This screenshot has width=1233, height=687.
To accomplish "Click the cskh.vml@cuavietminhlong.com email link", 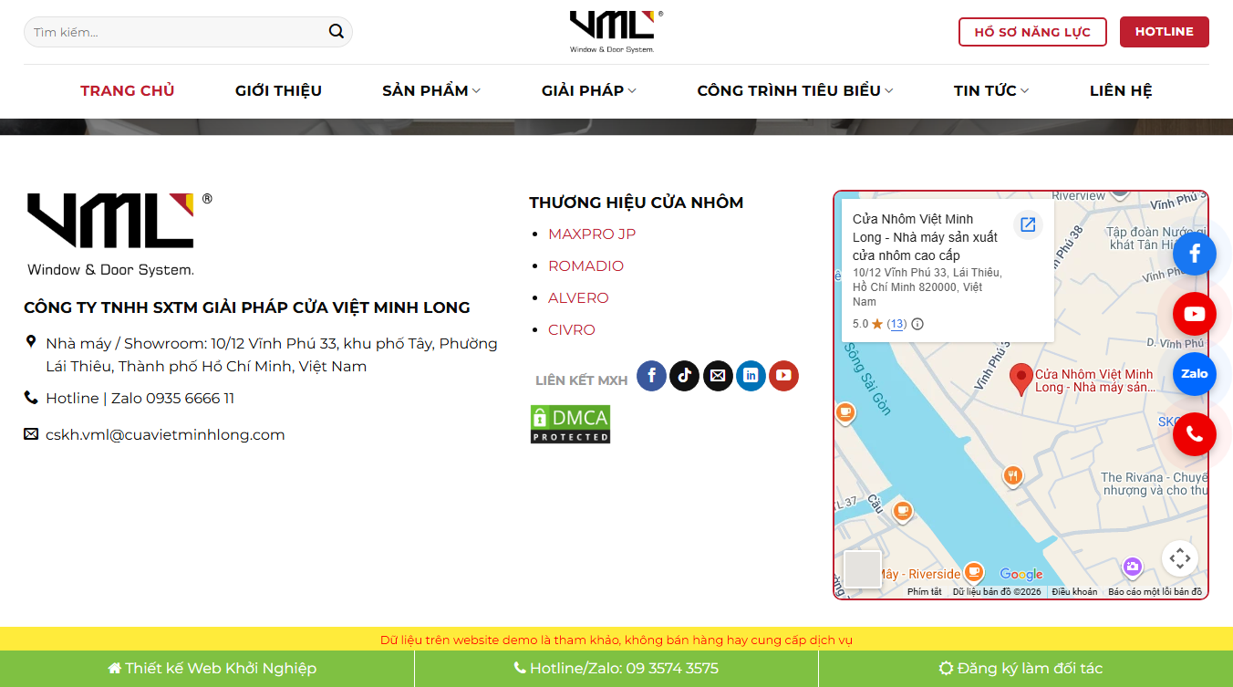I will pyautogui.click(x=165, y=434).
